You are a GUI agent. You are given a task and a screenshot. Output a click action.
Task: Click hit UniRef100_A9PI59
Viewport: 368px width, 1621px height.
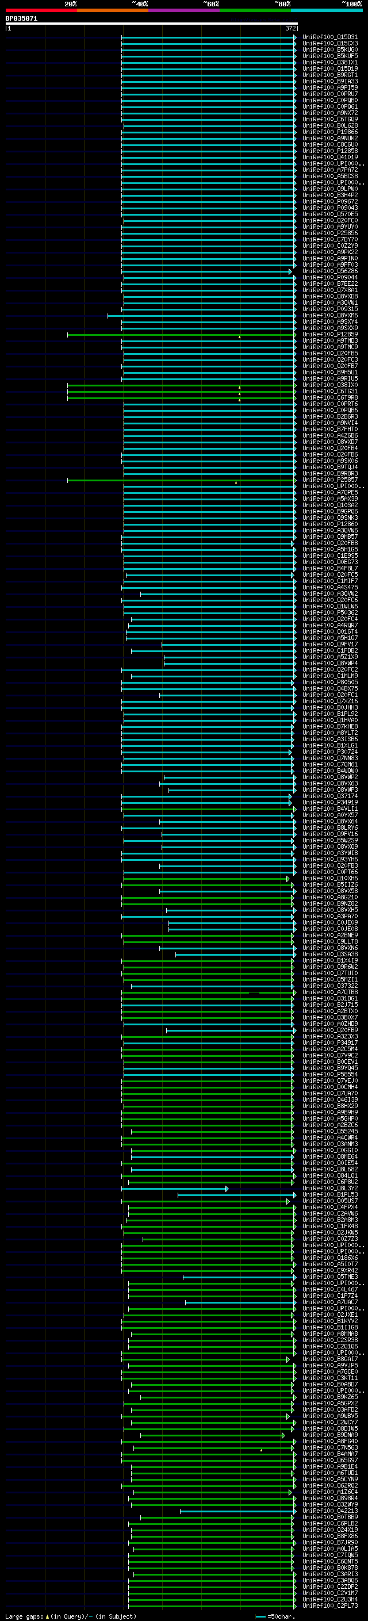330,87
